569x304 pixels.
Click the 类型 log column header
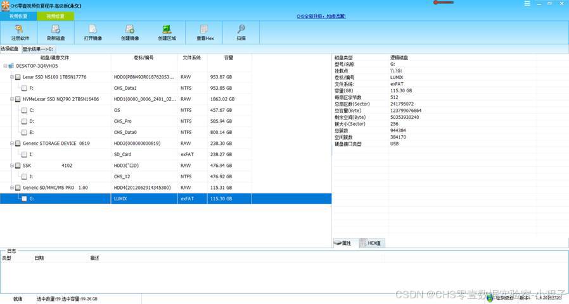point(6,258)
